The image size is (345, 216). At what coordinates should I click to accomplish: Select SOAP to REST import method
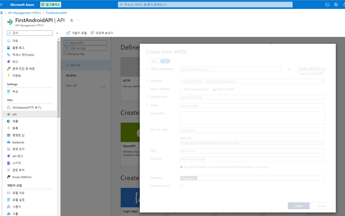pos(214,89)
